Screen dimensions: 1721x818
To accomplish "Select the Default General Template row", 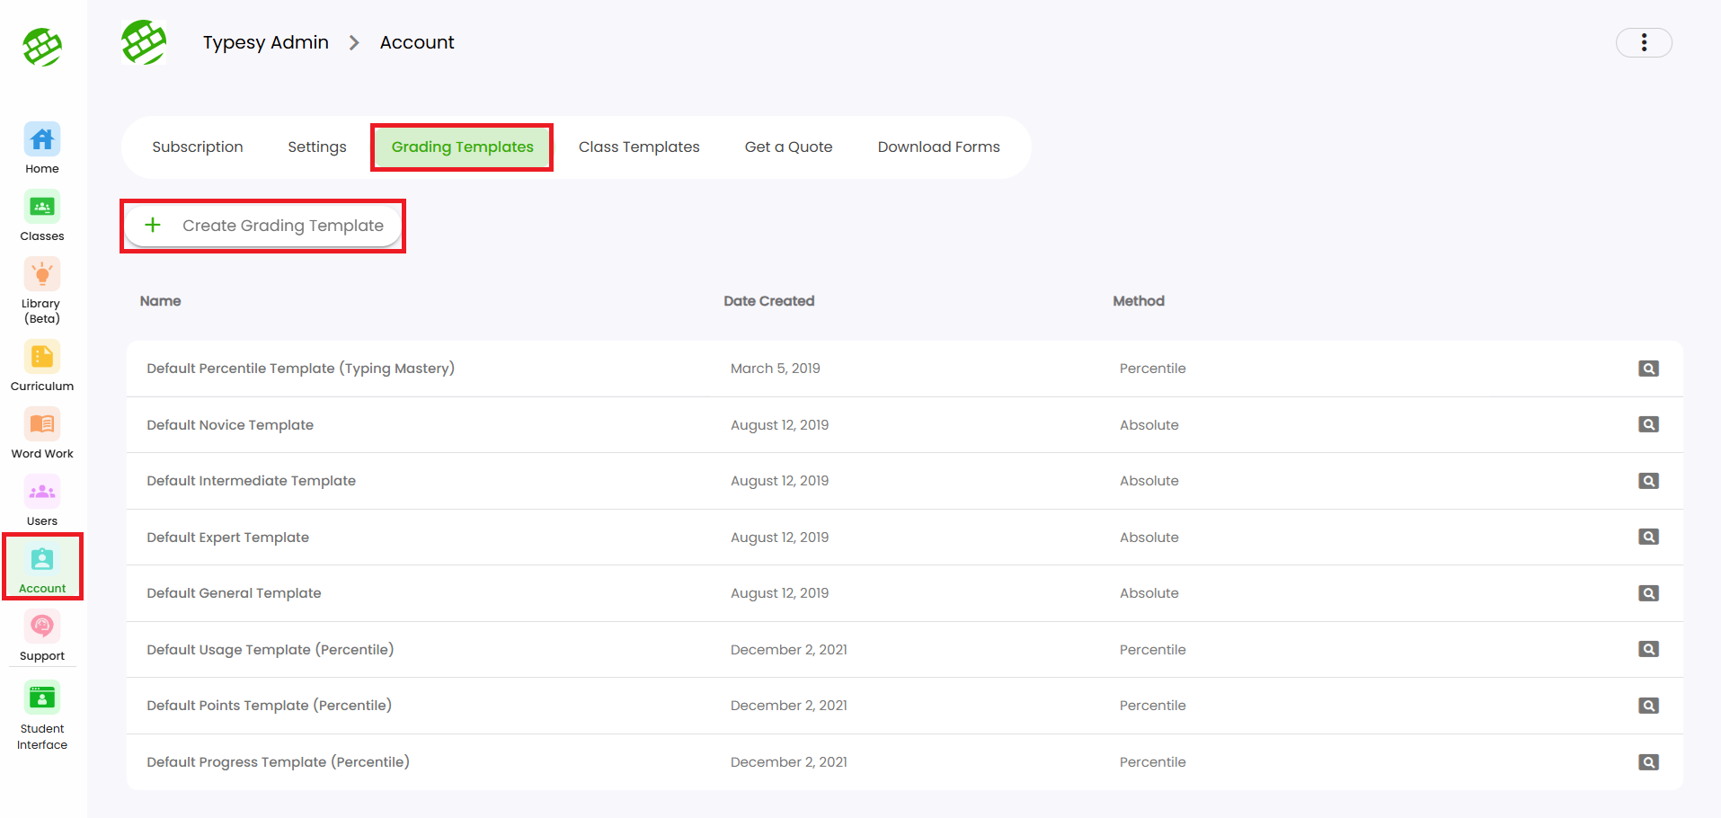I will pos(234,593).
